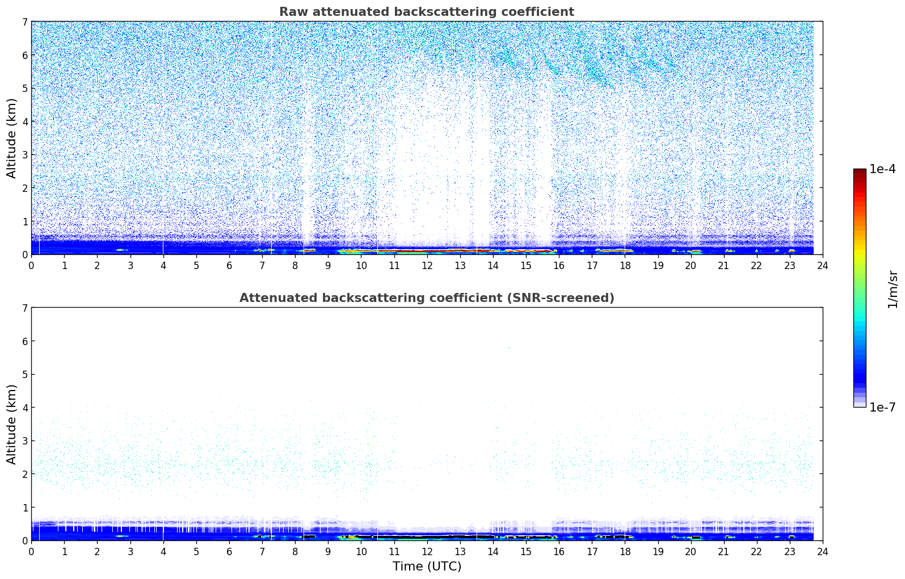905x579 pixels.
Task: Click the '1e-4' colorbar maximum label
Action: click(x=882, y=169)
